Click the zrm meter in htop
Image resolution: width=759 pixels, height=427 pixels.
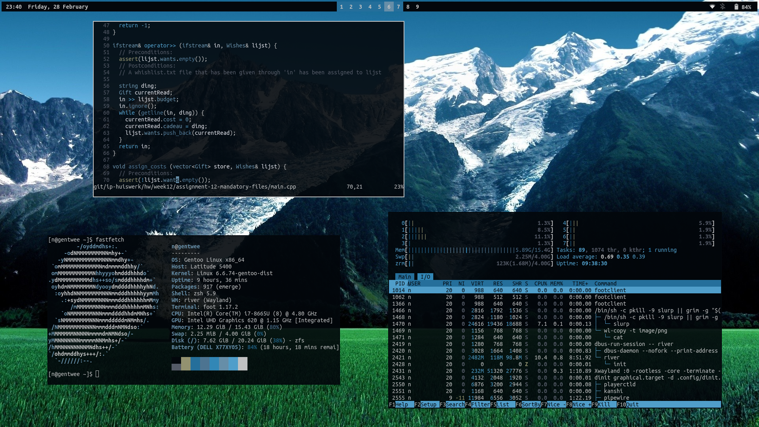coord(474,263)
